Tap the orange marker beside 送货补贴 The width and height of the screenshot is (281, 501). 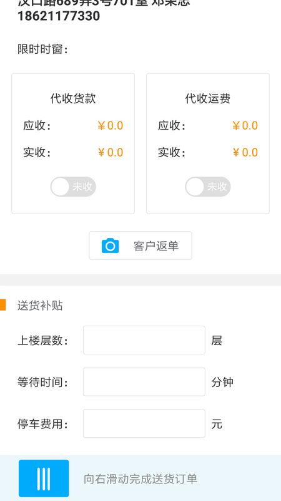coord(3,305)
